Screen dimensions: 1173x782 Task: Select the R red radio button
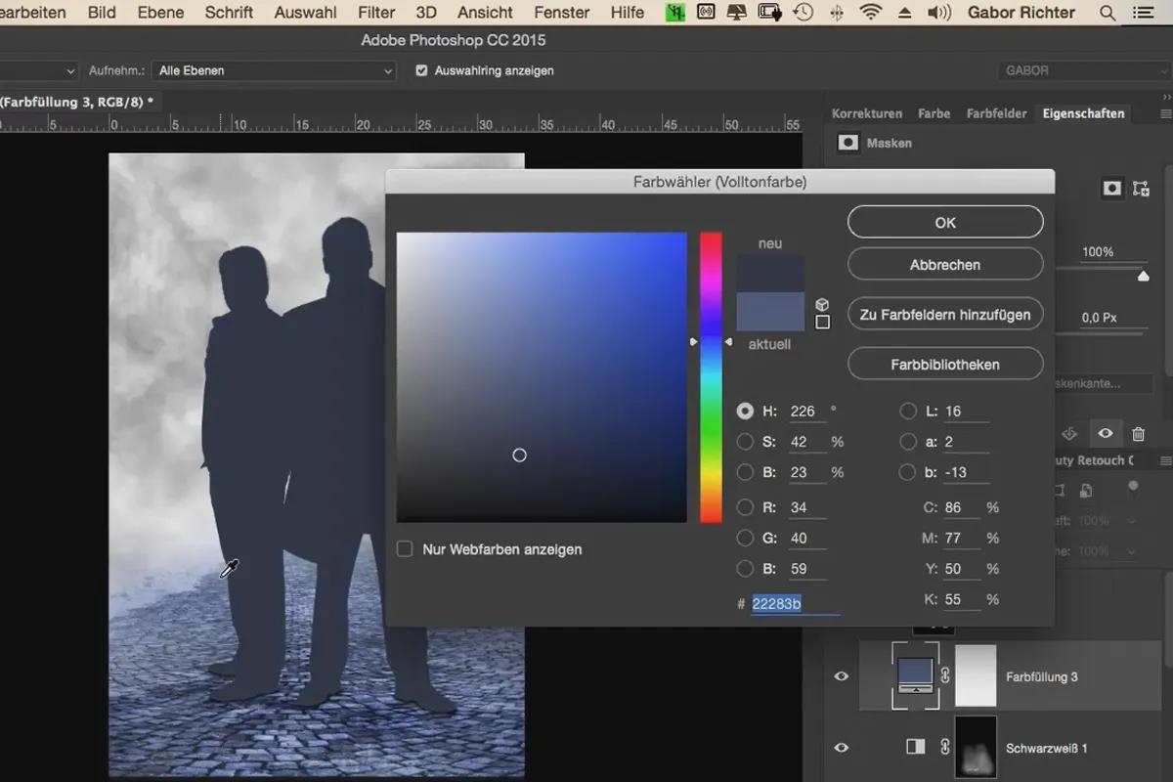click(746, 507)
